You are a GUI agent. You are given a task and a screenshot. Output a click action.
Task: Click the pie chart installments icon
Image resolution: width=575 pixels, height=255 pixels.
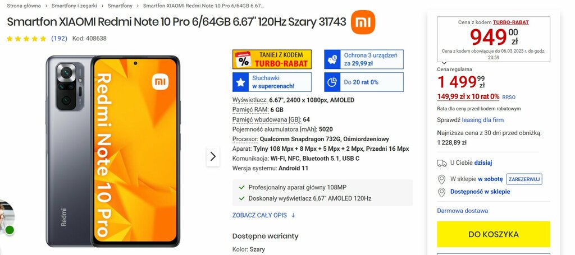tap(332, 82)
